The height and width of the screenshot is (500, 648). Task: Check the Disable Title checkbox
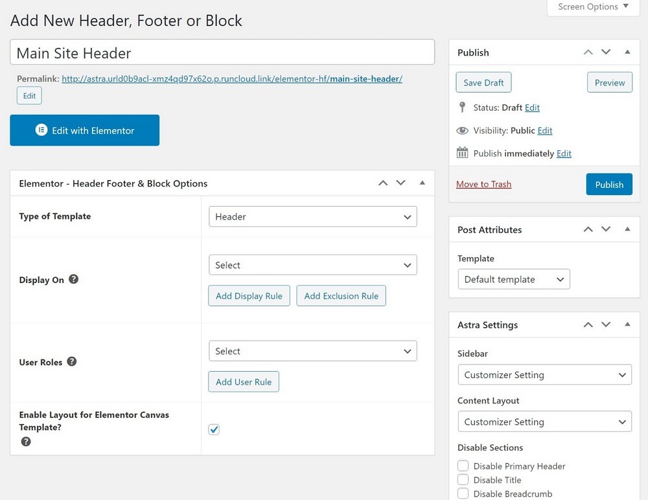pyautogui.click(x=463, y=480)
